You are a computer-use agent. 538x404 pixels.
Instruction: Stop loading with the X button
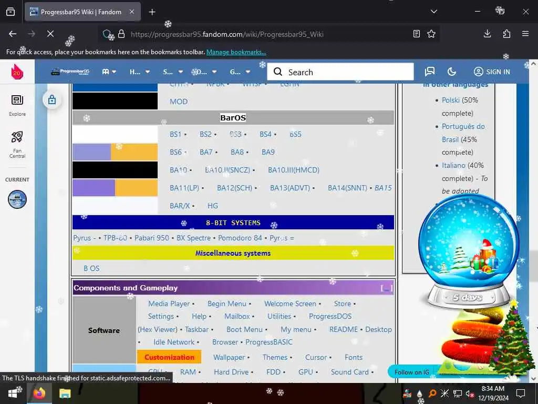[50, 34]
